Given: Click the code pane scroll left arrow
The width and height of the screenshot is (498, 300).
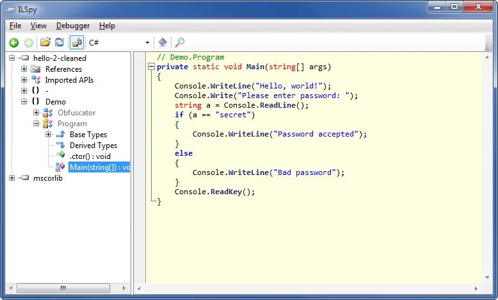Looking at the screenshot, I should [x=139, y=288].
